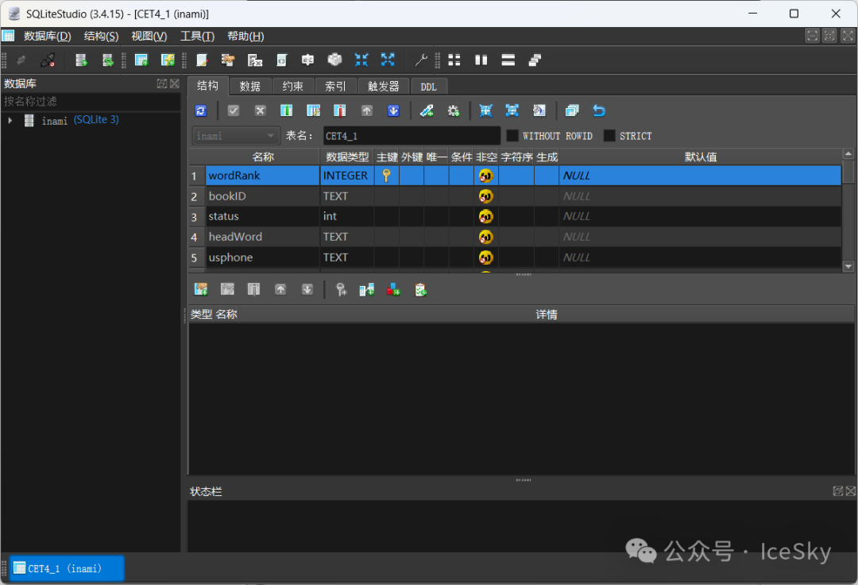Click the column list scroll down arrow
This screenshot has width=858, height=585.
tap(848, 266)
